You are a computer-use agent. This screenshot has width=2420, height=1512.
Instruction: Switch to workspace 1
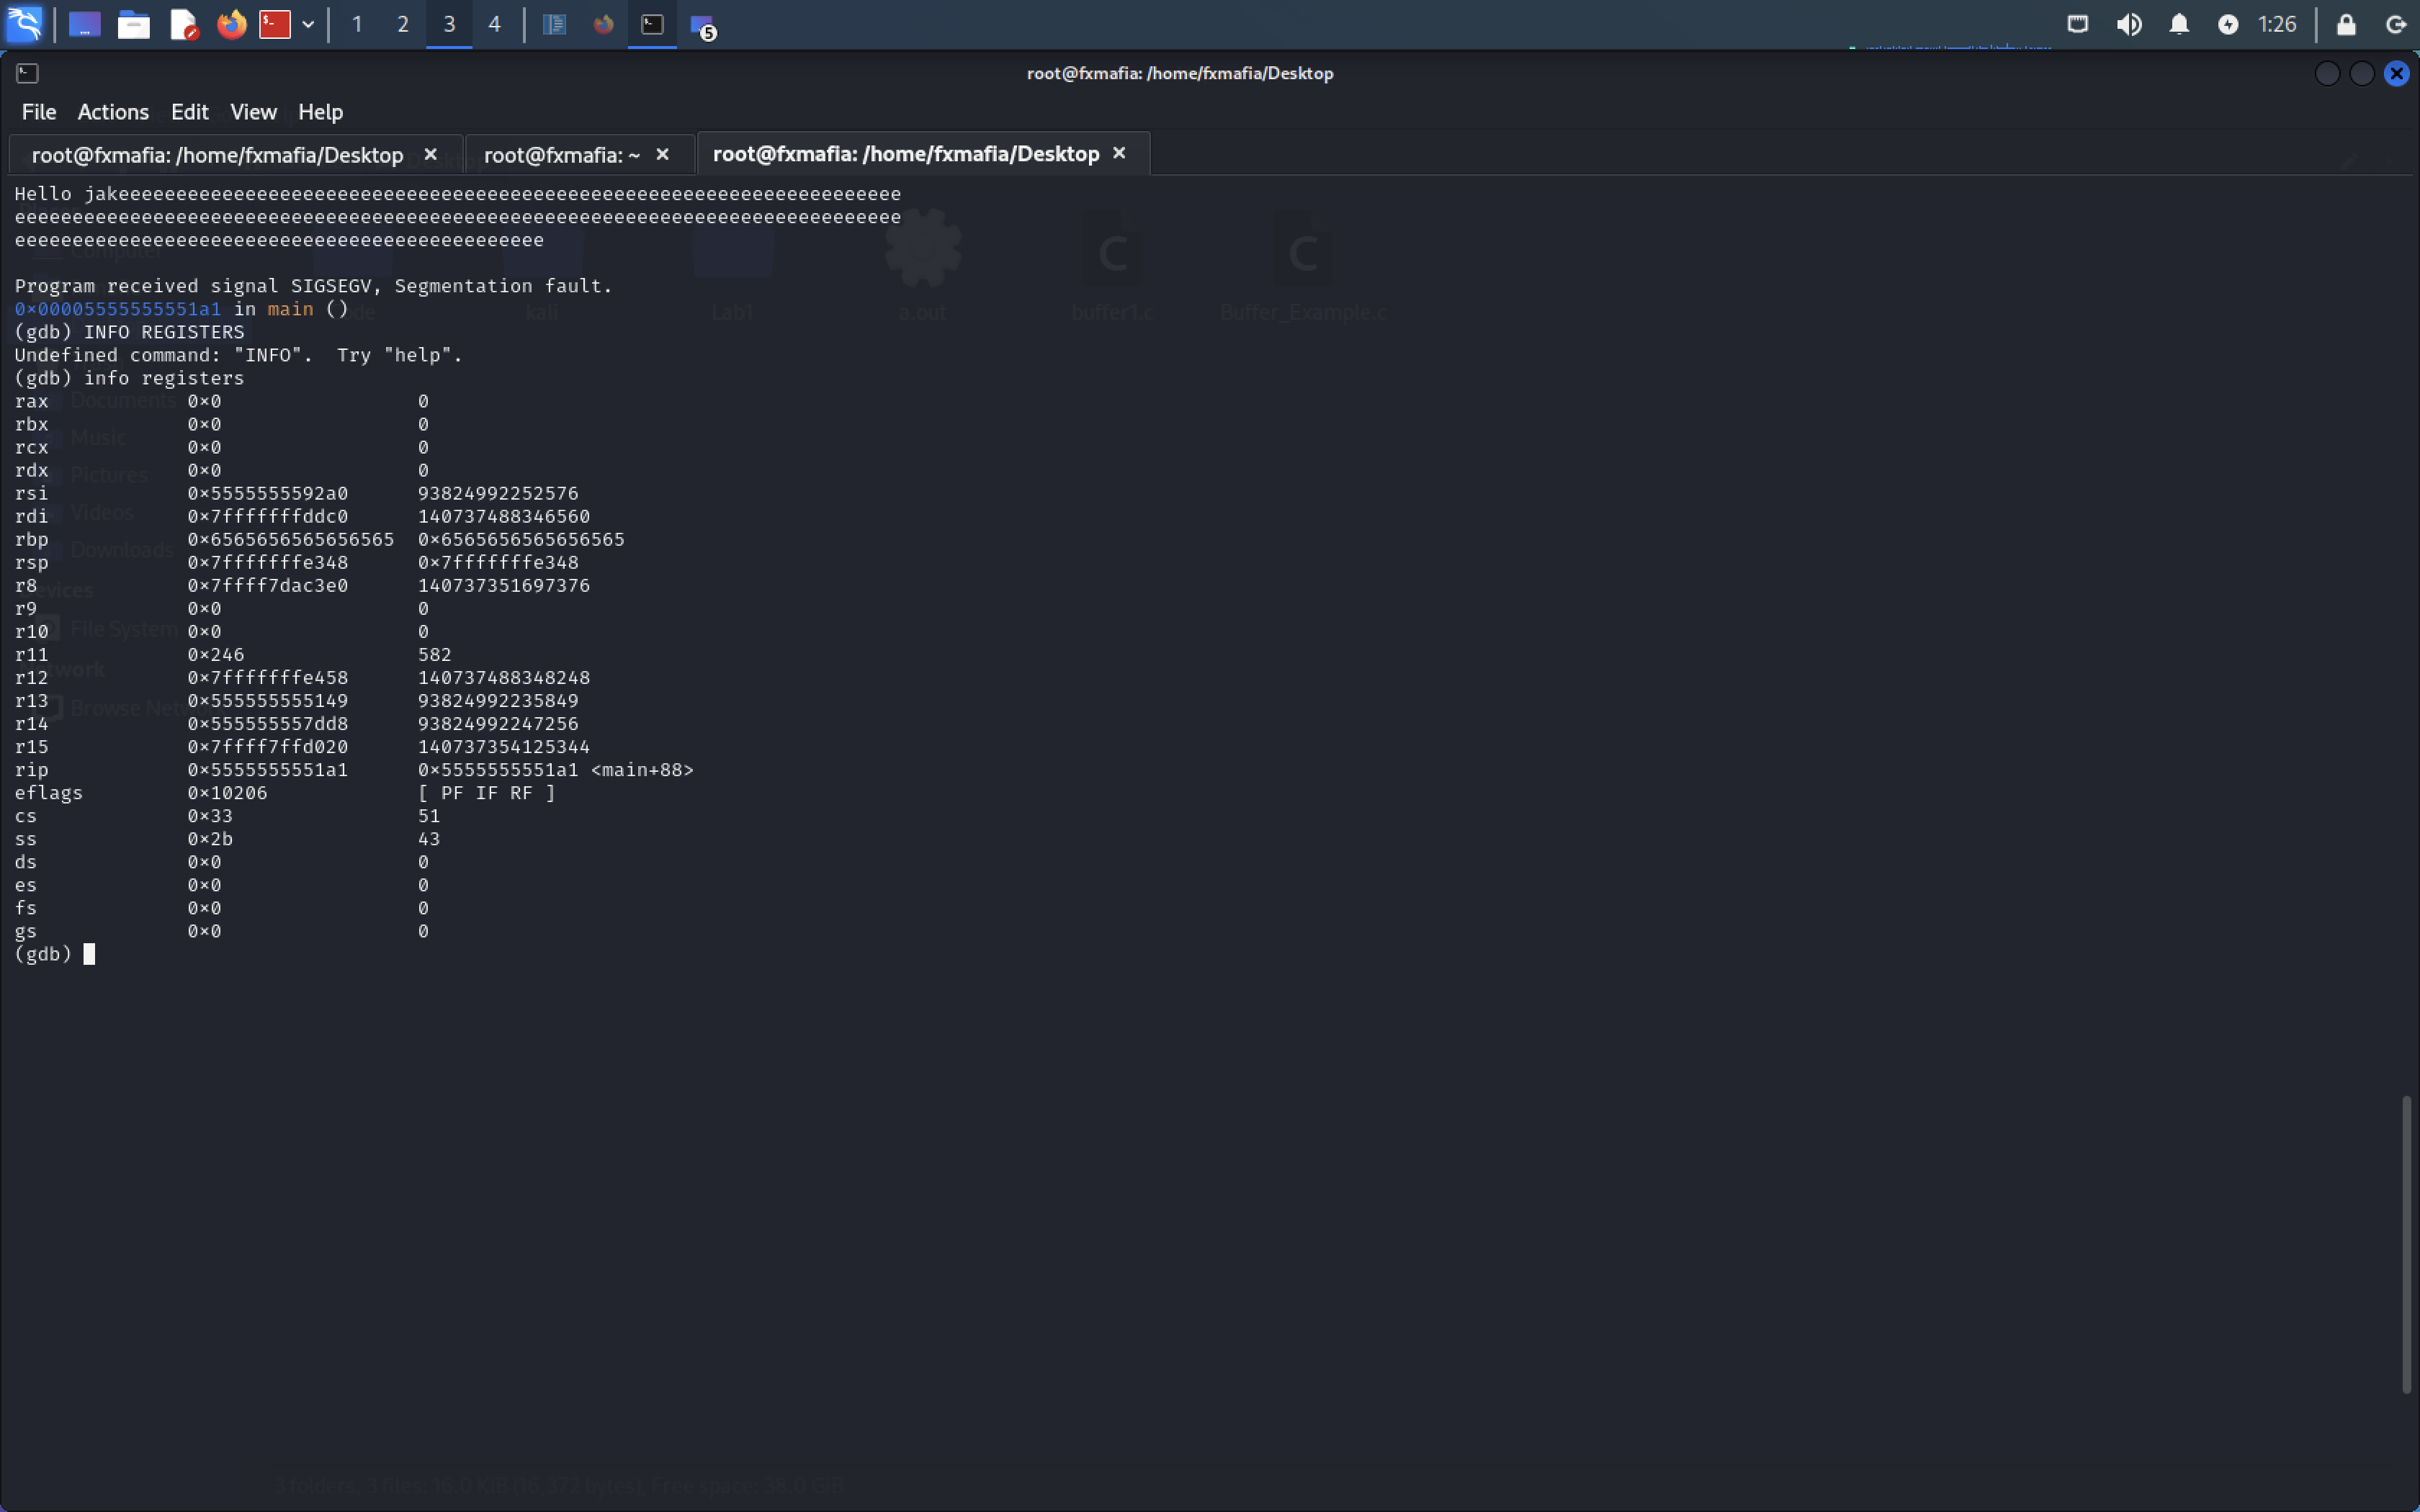coord(357,24)
